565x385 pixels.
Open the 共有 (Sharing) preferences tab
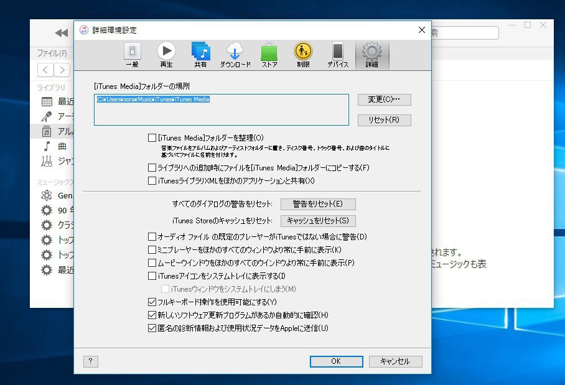pyautogui.click(x=201, y=55)
